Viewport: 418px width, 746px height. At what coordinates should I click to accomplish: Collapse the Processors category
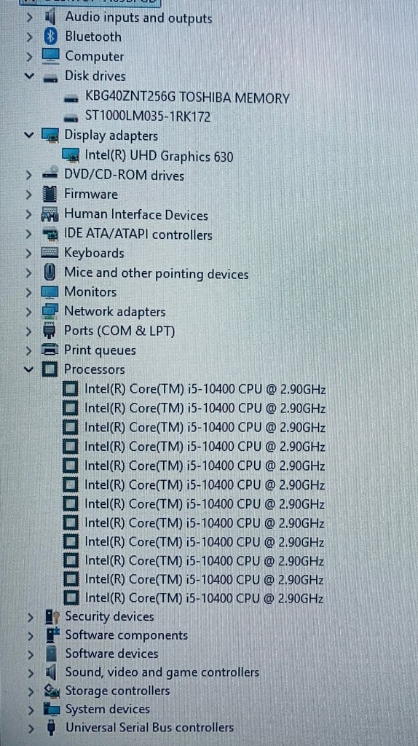coord(29,369)
